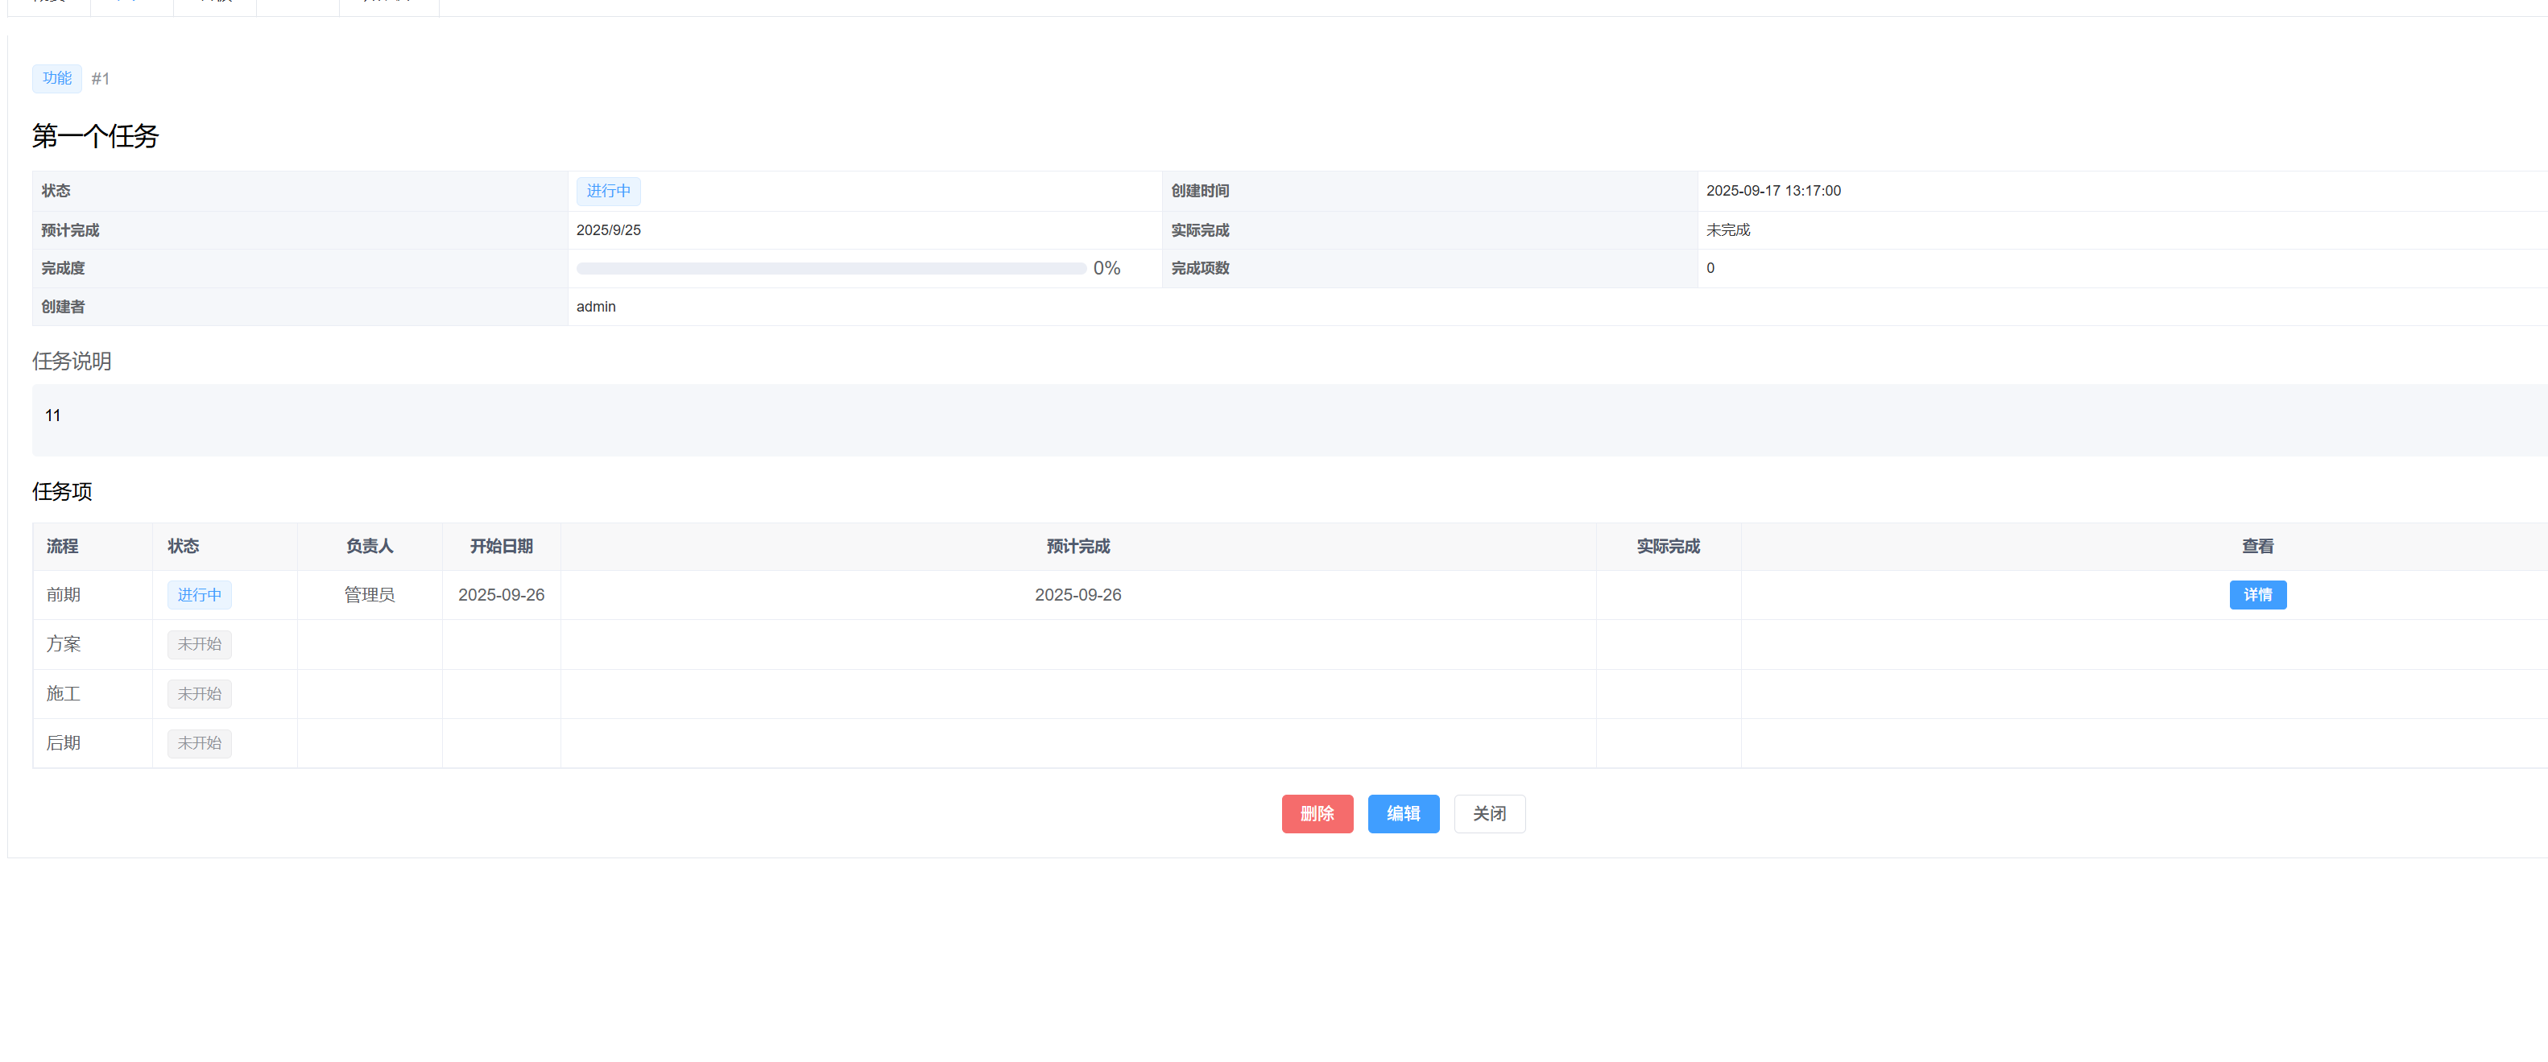Click the 2025-09-17 13:17:00 creation time value
2548x1062 pixels.
point(1772,191)
